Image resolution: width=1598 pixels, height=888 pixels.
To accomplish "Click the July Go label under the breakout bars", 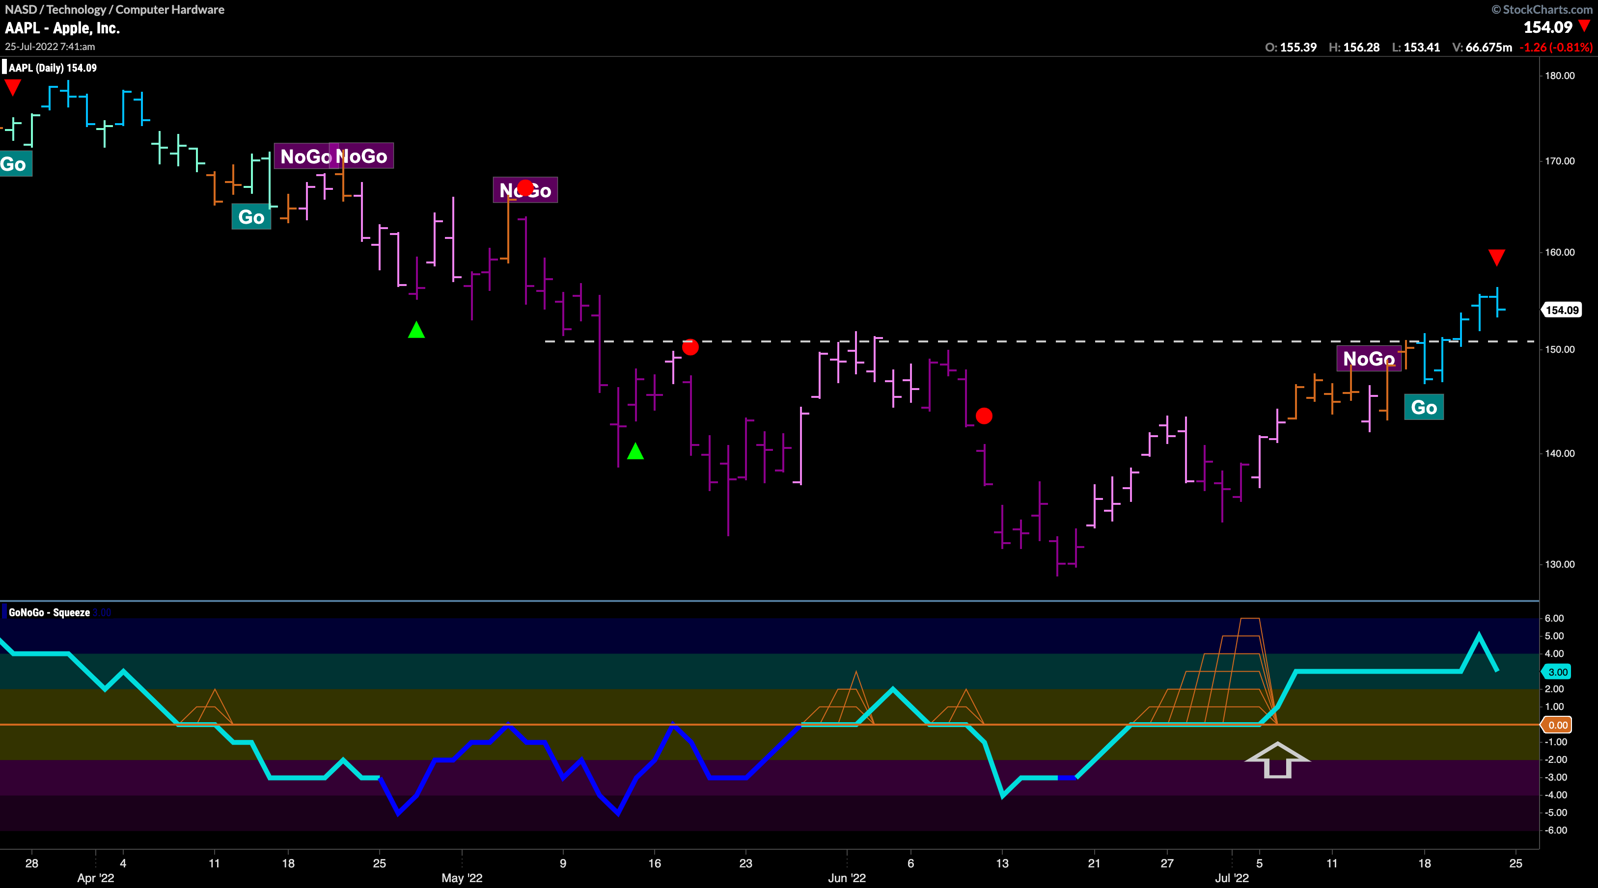I will click(1424, 407).
